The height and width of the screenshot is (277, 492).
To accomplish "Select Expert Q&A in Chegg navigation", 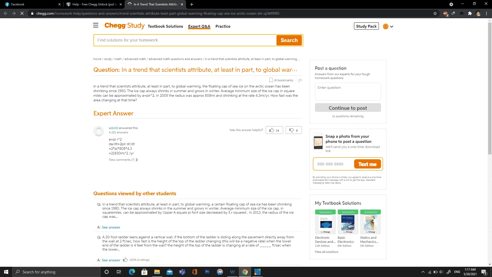I will (x=199, y=26).
